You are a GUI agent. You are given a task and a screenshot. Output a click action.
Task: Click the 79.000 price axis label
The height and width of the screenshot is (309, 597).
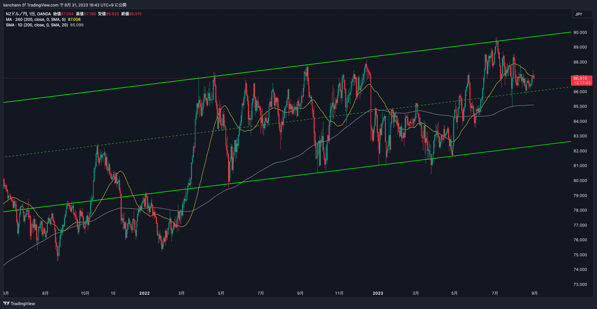[x=580, y=196]
